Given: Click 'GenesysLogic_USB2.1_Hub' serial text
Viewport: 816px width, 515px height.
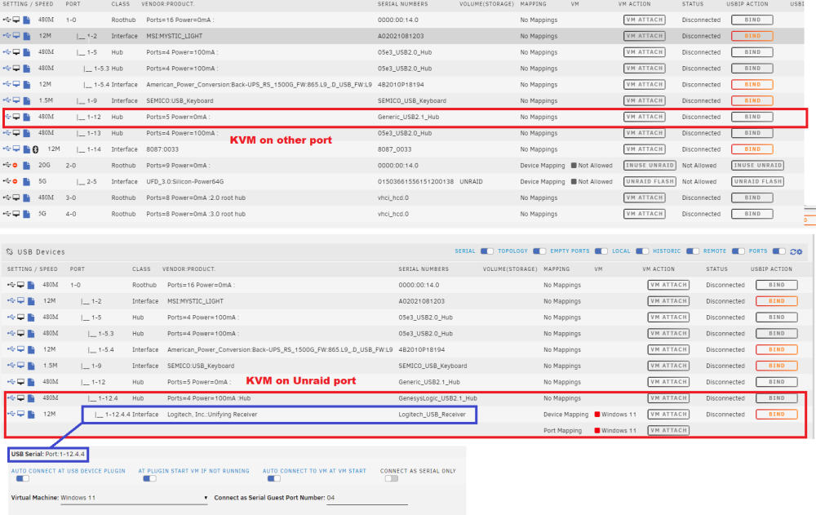Looking at the screenshot, I should (x=437, y=398).
